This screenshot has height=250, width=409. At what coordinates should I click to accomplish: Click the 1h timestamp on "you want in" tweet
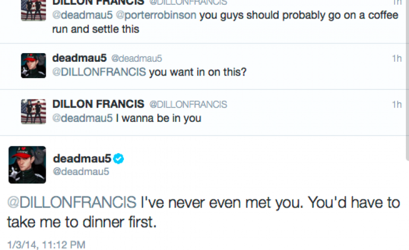coord(396,59)
